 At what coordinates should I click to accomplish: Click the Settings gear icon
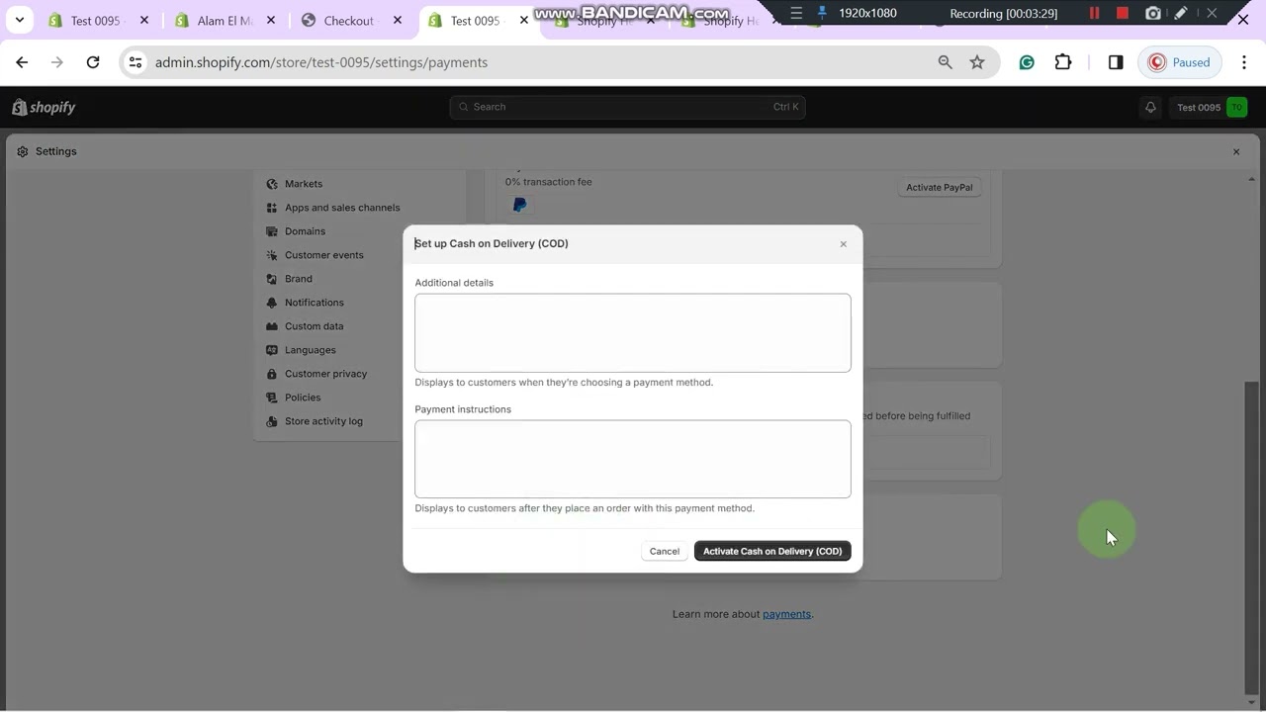[23, 151]
